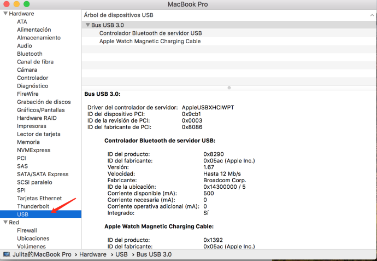Click the Bus USB 3.0 tree row label
Viewport: 377px width, 261px height.
[108, 25]
